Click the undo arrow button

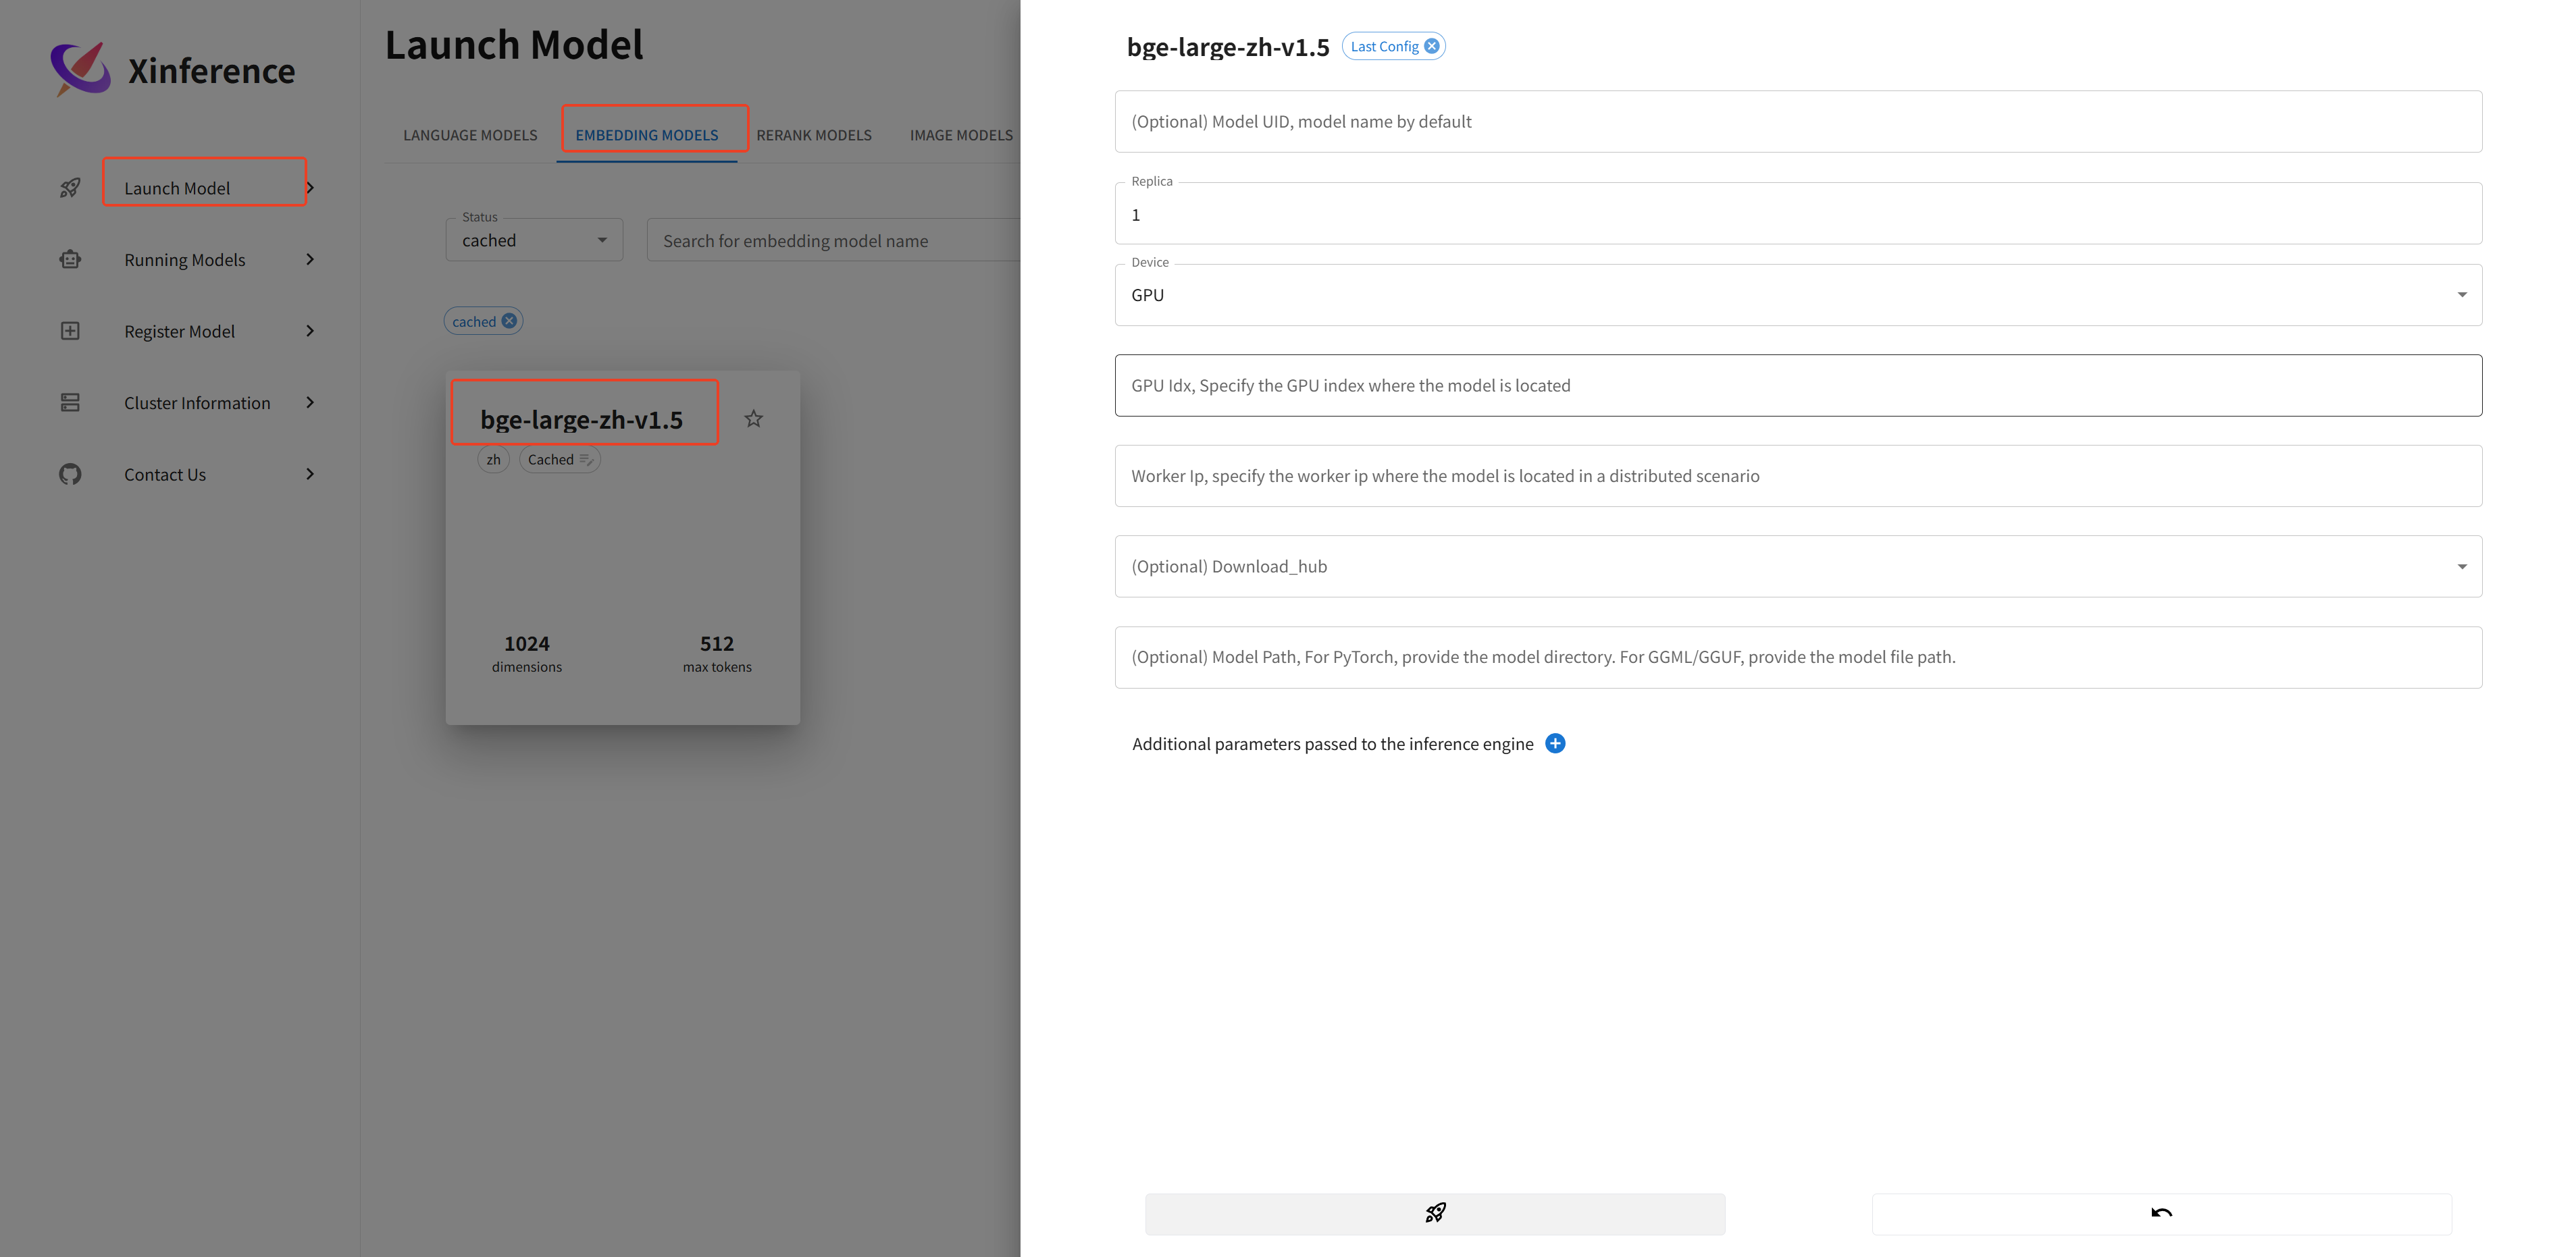(2161, 1213)
